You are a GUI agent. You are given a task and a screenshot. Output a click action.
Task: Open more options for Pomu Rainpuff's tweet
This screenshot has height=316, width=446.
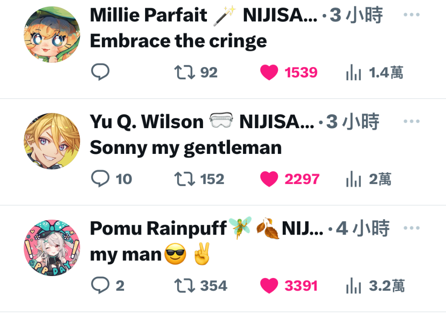coord(412,228)
